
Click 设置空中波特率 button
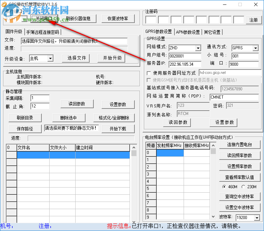pos(240,208)
